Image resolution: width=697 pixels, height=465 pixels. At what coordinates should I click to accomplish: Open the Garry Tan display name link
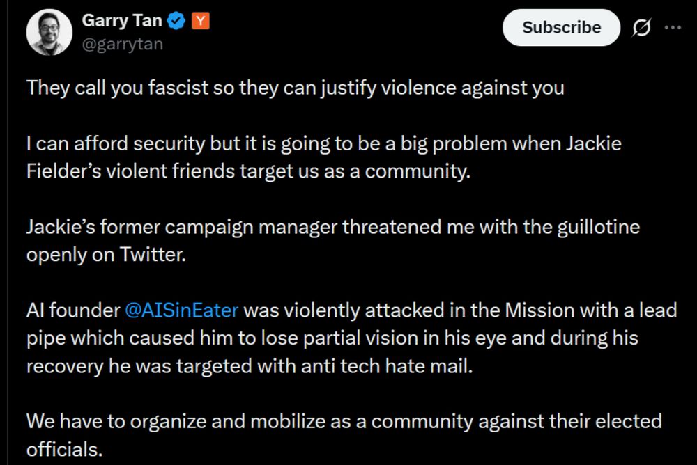pos(122,21)
